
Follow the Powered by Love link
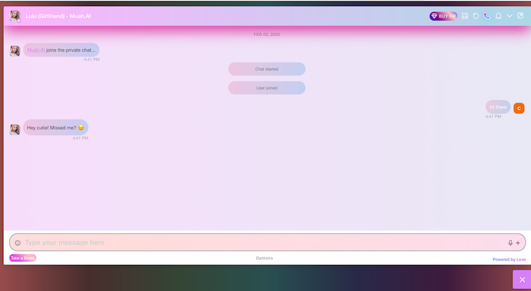[509, 260]
